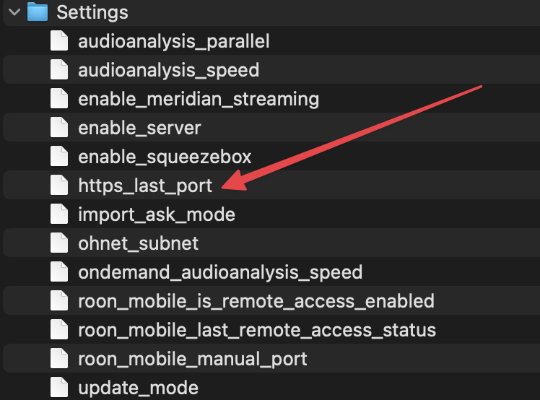This screenshot has height=400, width=540.
Task: Click the import_ask_mode file name
Action: [x=157, y=214]
